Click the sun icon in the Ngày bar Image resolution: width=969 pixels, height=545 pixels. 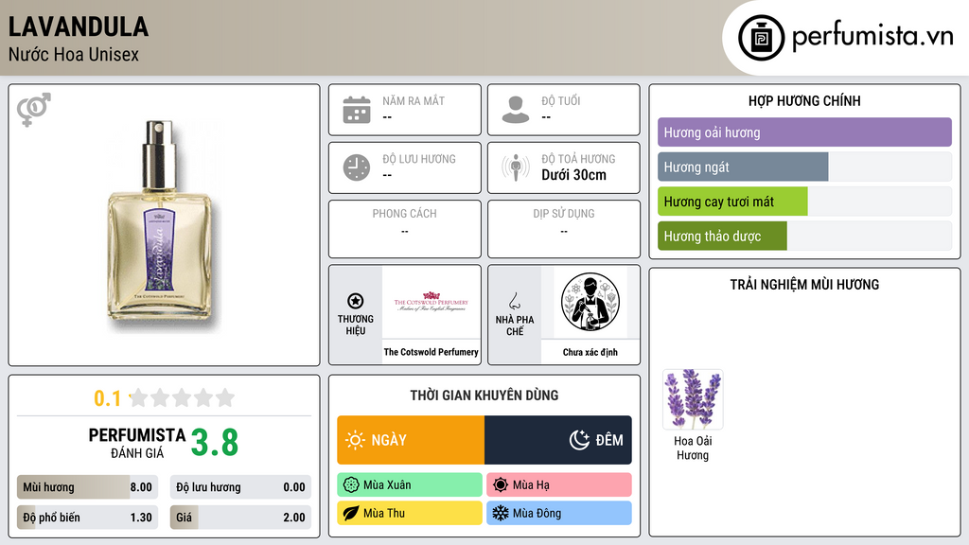coord(355,440)
